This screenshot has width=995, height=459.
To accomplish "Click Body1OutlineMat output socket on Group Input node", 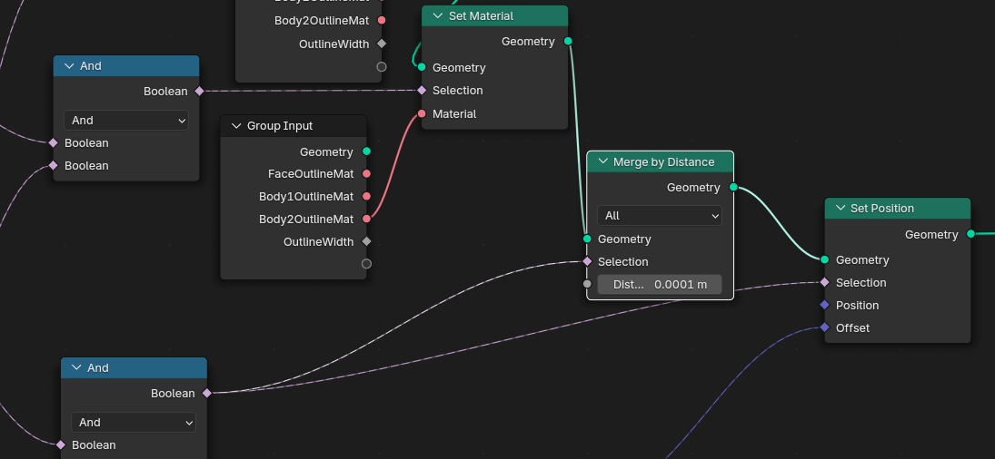I will coord(366,197).
